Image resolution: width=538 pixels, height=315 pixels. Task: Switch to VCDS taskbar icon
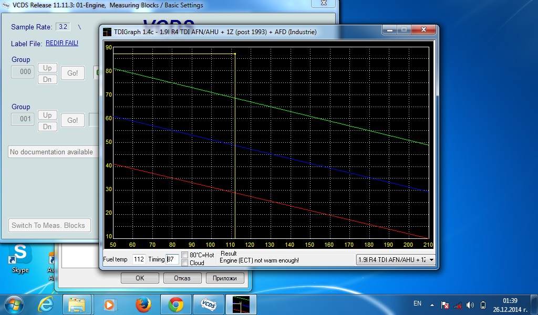click(x=209, y=304)
